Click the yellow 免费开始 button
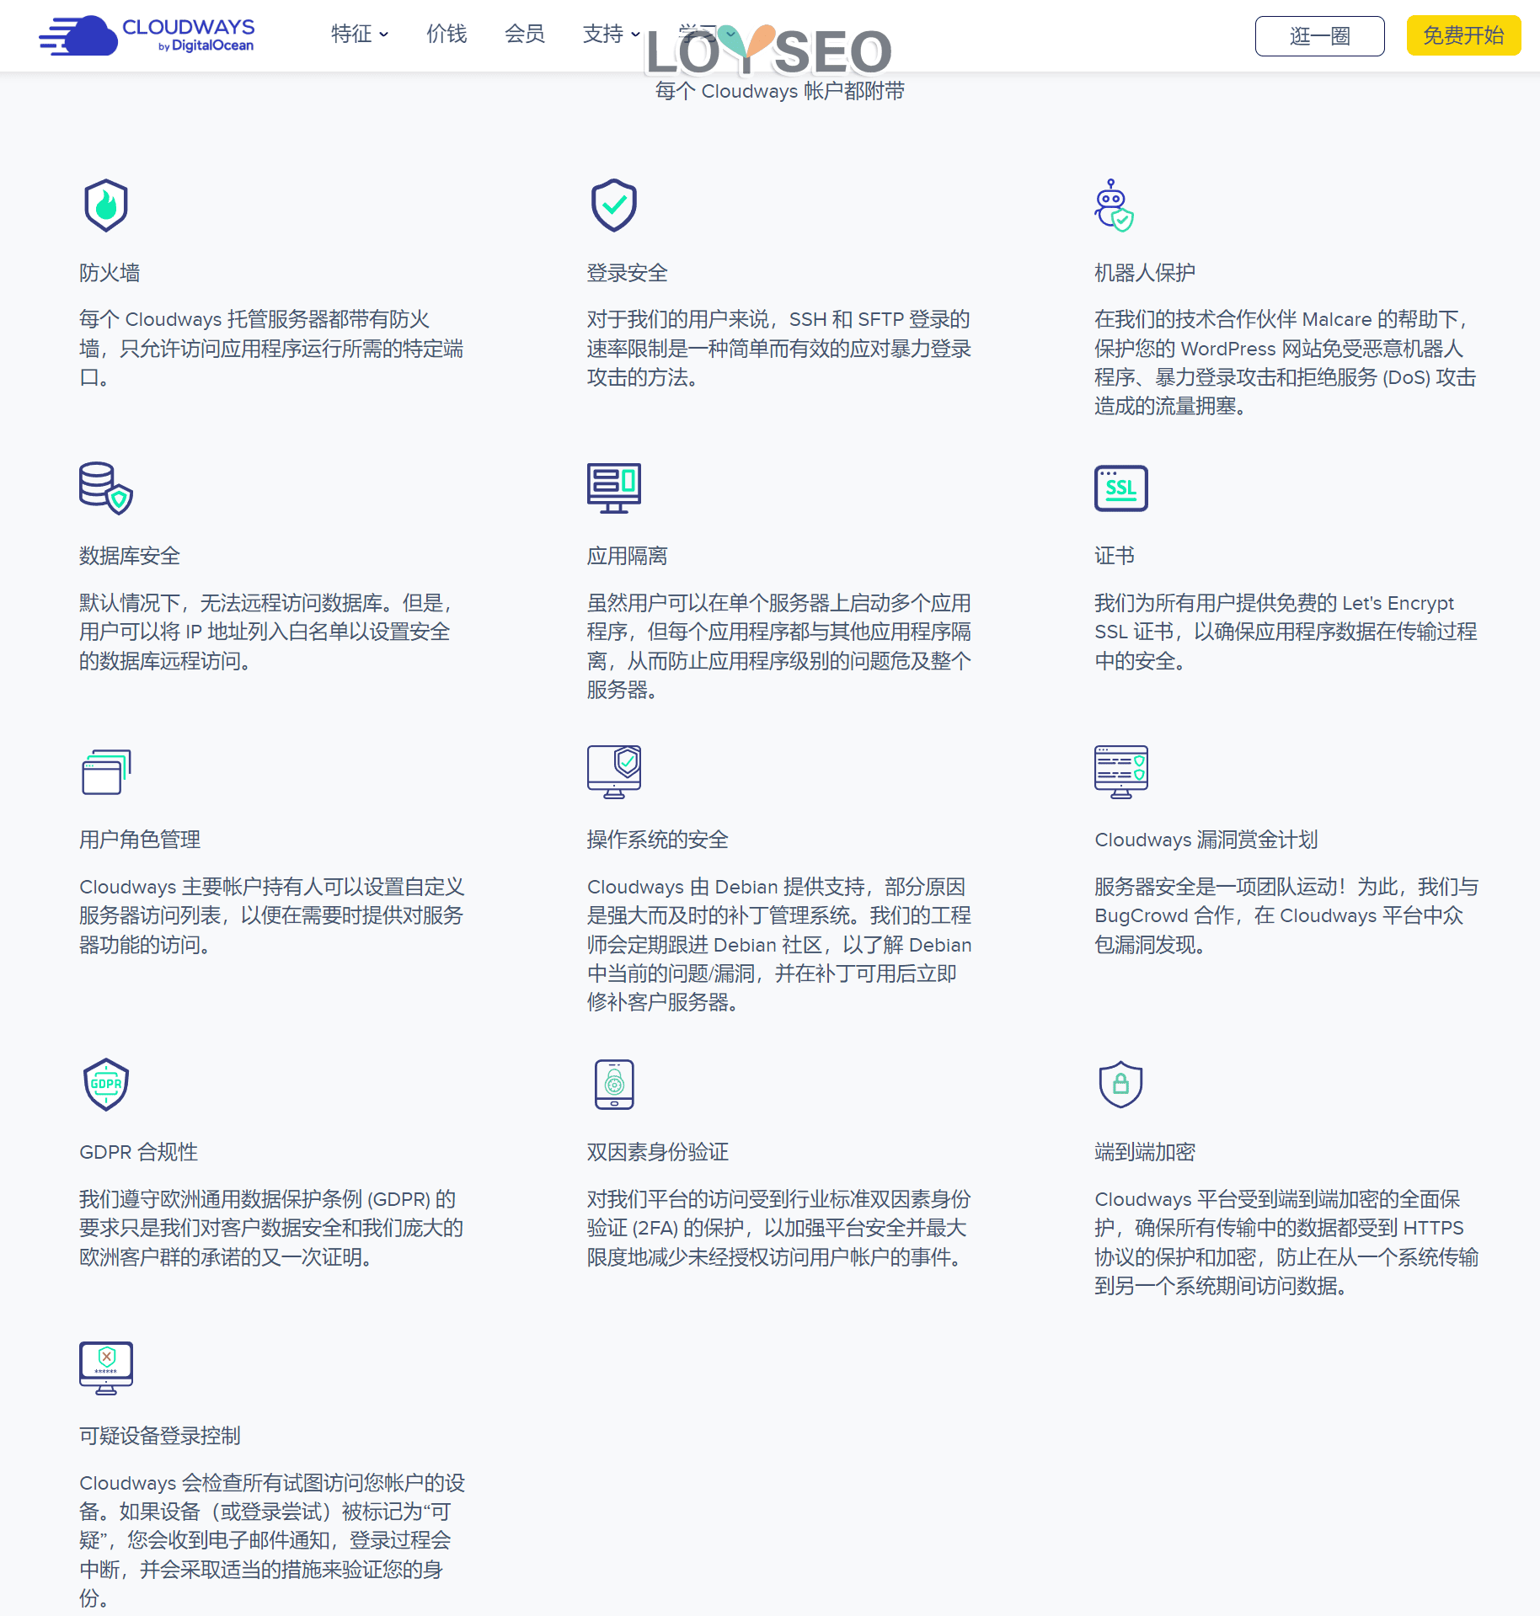 click(1463, 35)
